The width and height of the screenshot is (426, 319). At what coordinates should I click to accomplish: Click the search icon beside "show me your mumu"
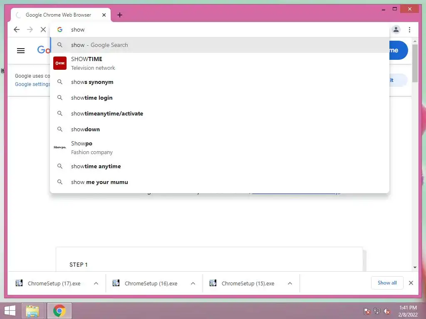click(x=60, y=182)
